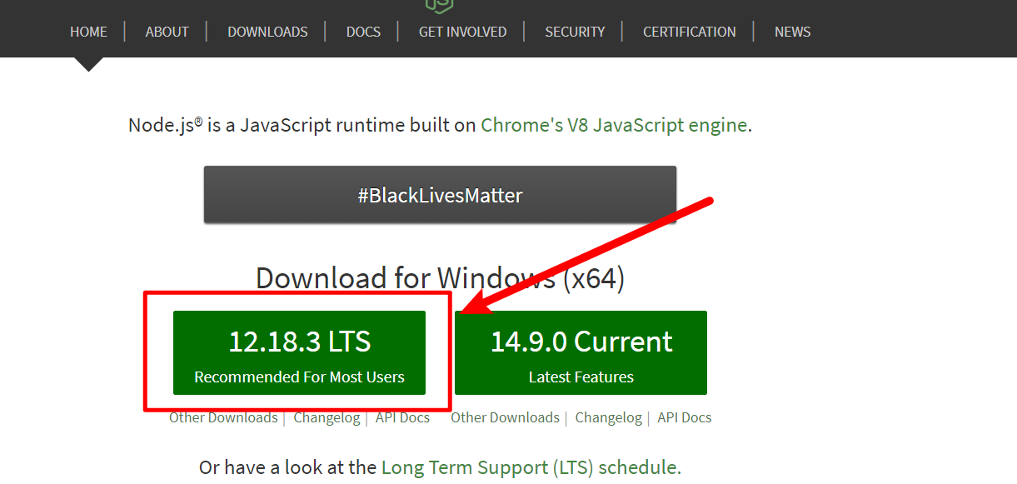The height and width of the screenshot is (484, 1017).
Task: Click the Node.js hexagon logo icon
Action: point(439,7)
